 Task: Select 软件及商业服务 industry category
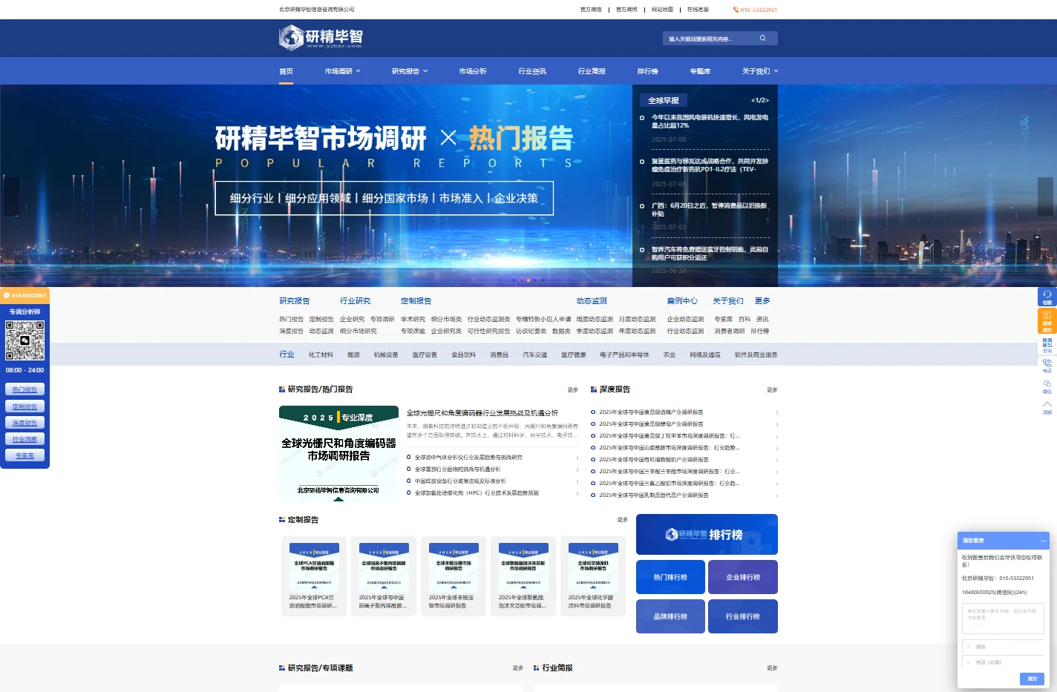pyautogui.click(x=756, y=355)
